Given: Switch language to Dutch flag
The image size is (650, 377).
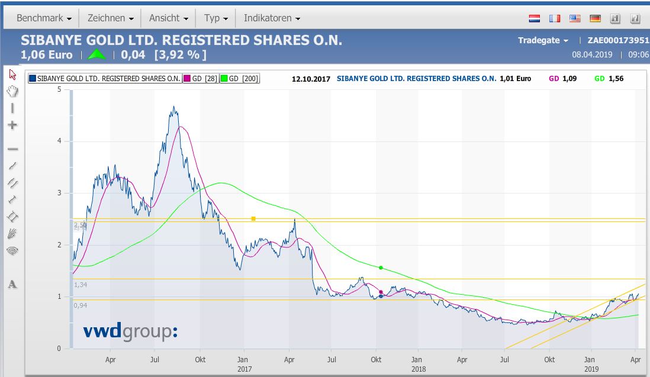Looking at the screenshot, I should tap(535, 18).
